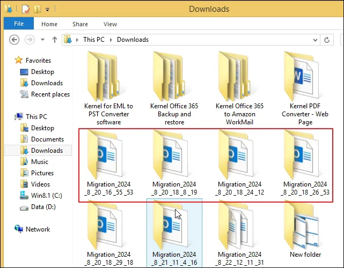Select Kernel PDF Converter - Web Page folder
Screen dimensions: 344x268
point(305,88)
